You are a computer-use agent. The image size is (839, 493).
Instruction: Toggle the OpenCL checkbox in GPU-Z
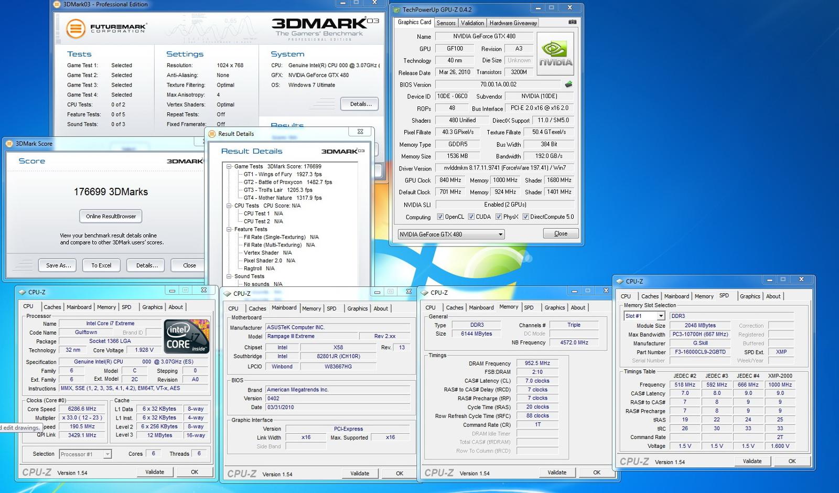click(440, 217)
